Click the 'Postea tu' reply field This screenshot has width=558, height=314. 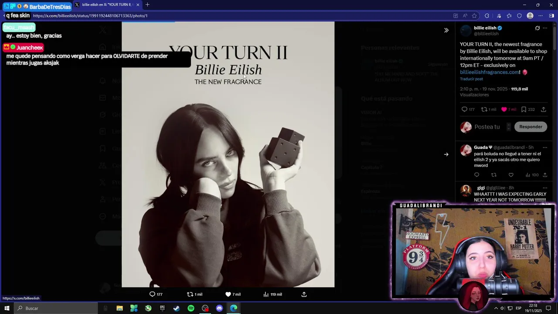pyautogui.click(x=487, y=127)
